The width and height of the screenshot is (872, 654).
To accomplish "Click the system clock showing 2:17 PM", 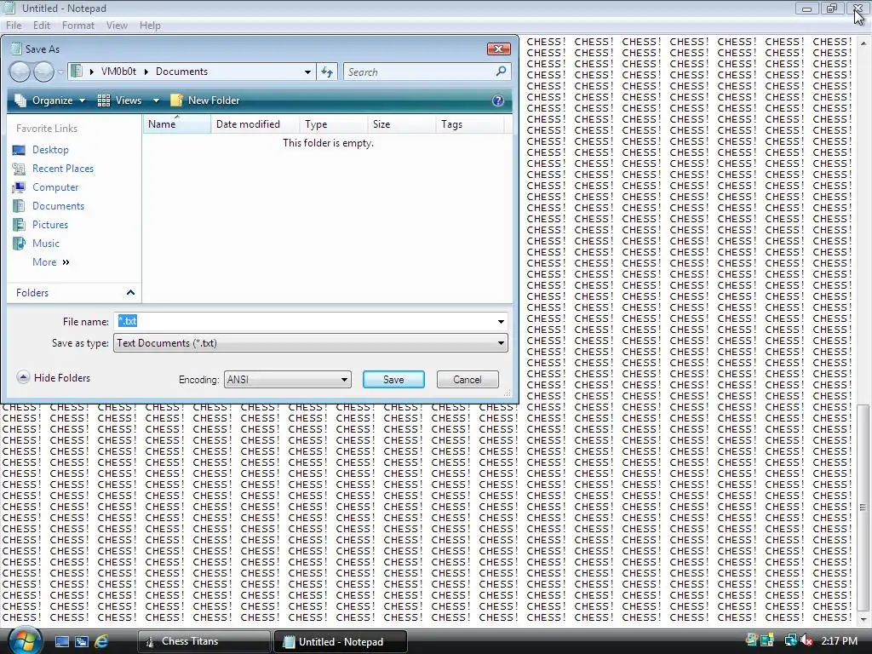I will [839, 640].
